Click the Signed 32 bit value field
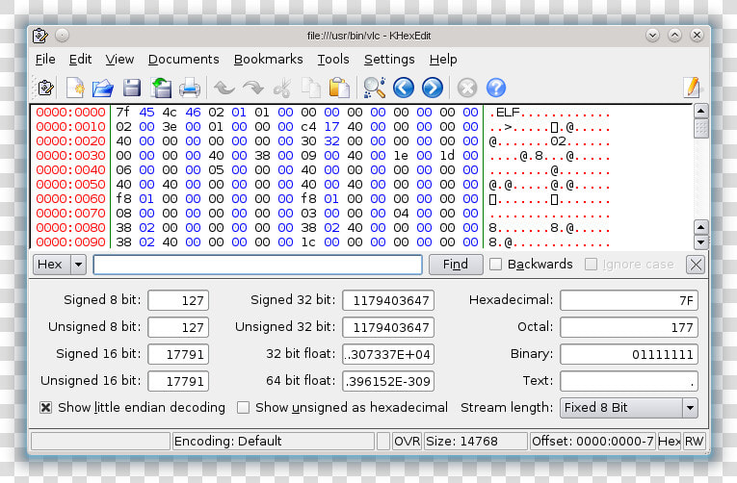 [388, 300]
